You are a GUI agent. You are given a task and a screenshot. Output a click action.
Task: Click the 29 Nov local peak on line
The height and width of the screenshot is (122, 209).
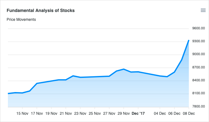pyautogui.click(x=124, y=69)
